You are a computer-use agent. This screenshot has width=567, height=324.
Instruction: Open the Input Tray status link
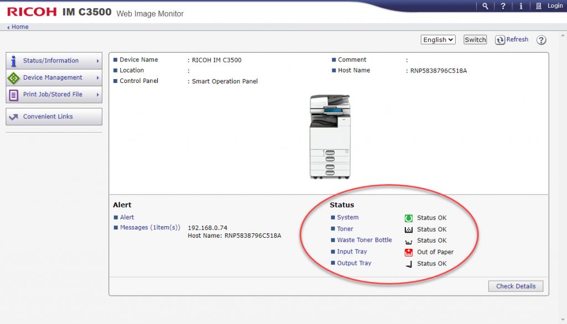click(352, 252)
